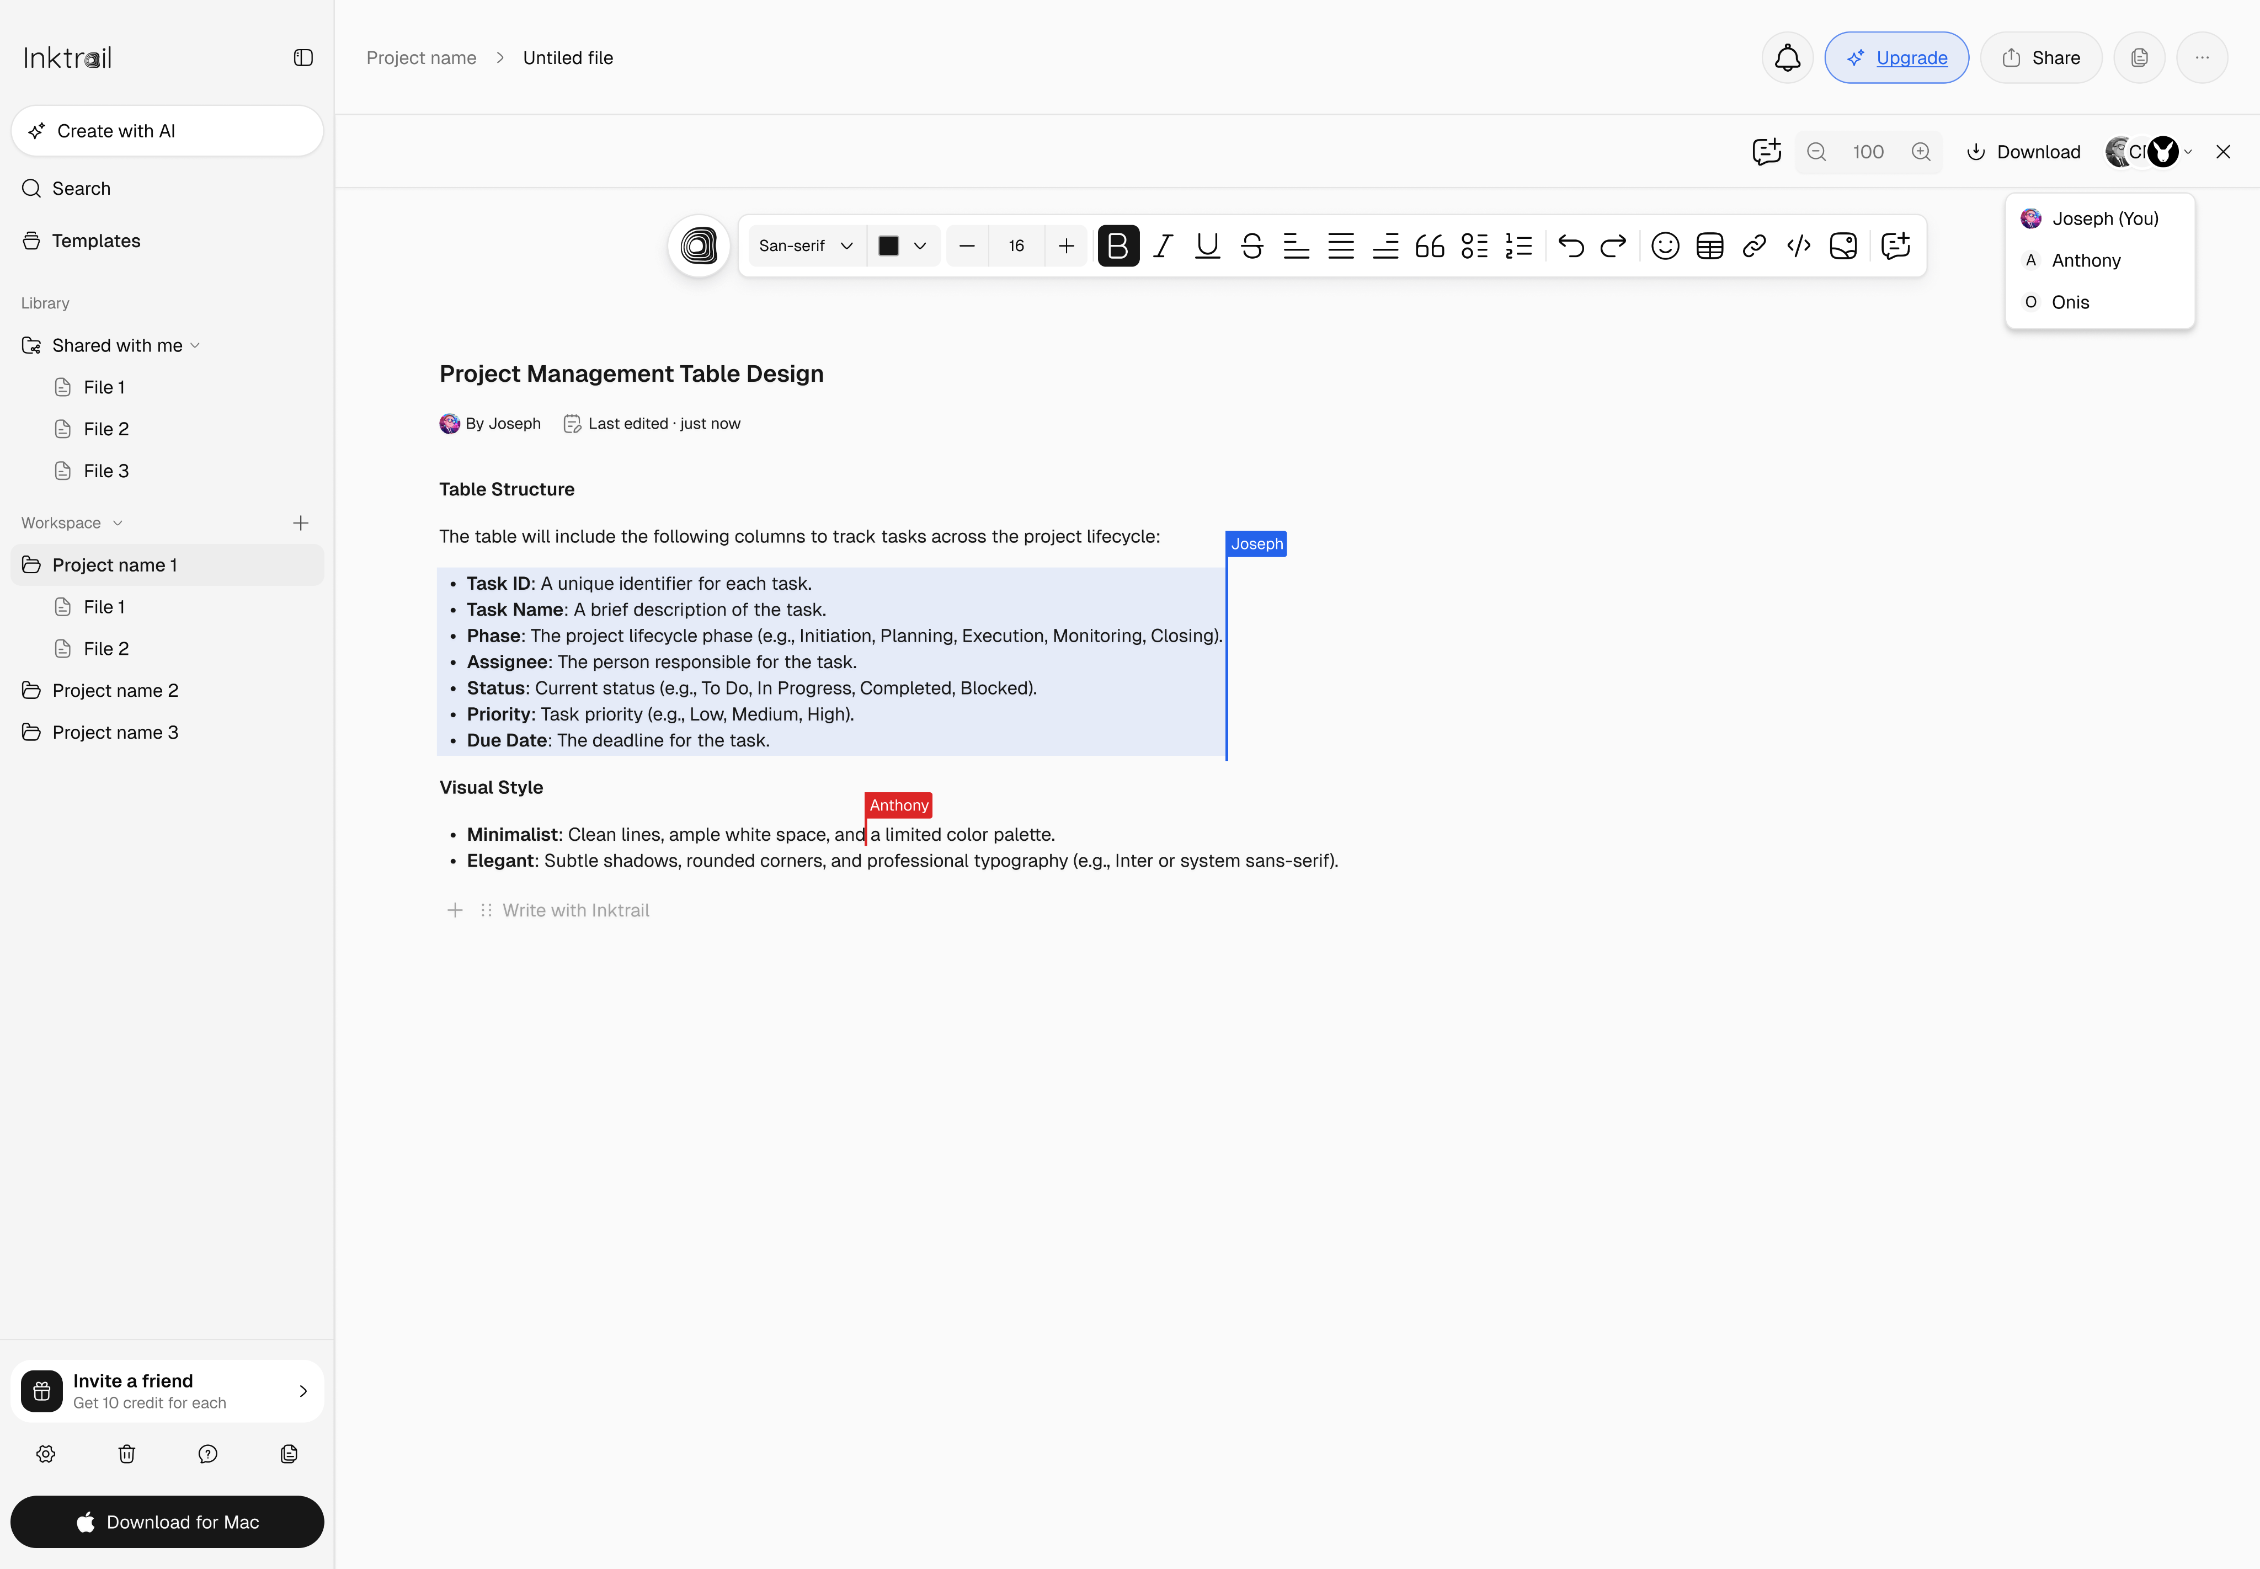Insert an image using the image icon
This screenshot has height=1569, width=2260.
click(1843, 246)
